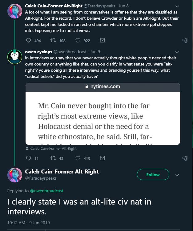The height and width of the screenshot is (231, 193).
Task: Click Caleb Cain's avatar on the top tweet
Action: [x=14, y=11]
